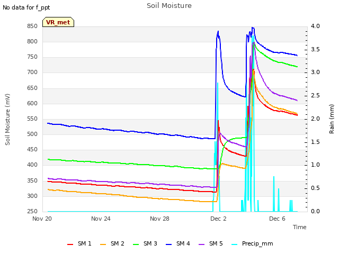Click the 600 left axis tick label
This screenshot has height=254, width=339.
32,104
